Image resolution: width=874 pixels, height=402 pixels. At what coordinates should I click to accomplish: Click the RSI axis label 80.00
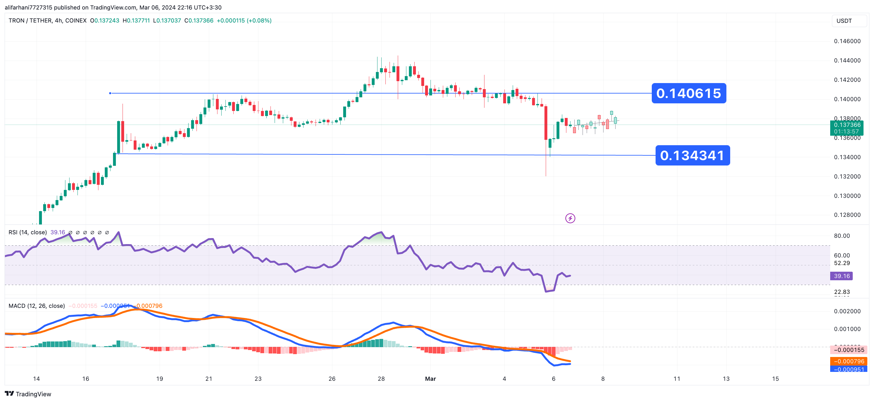click(x=842, y=236)
